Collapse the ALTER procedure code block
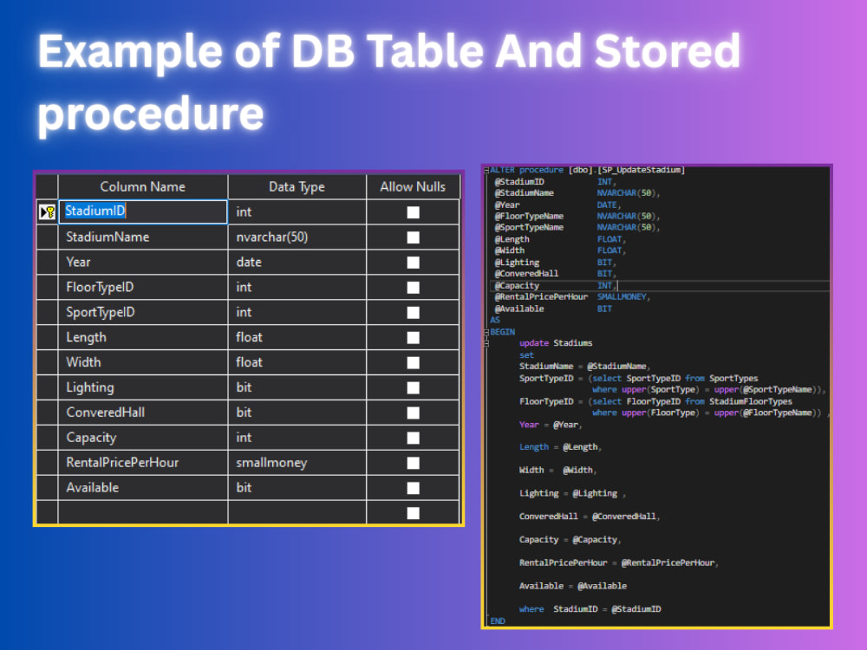This screenshot has height=650, width=867. [x=486, y=170]
